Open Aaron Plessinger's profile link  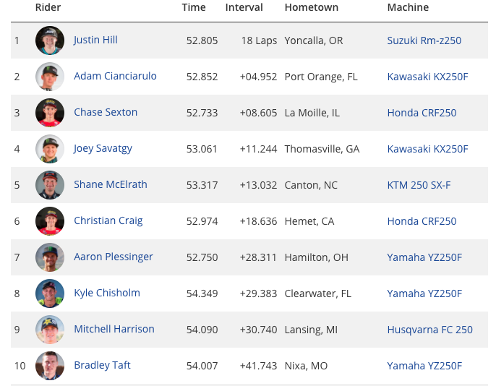(114, 257)
